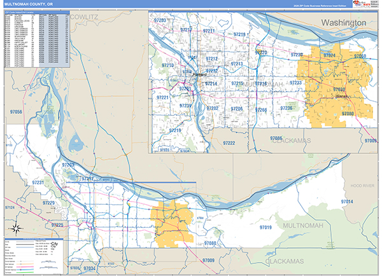Select ZIP code 97229 label
Image resolution: width=382 pixels, height=276 pixels.
(48, 203)
